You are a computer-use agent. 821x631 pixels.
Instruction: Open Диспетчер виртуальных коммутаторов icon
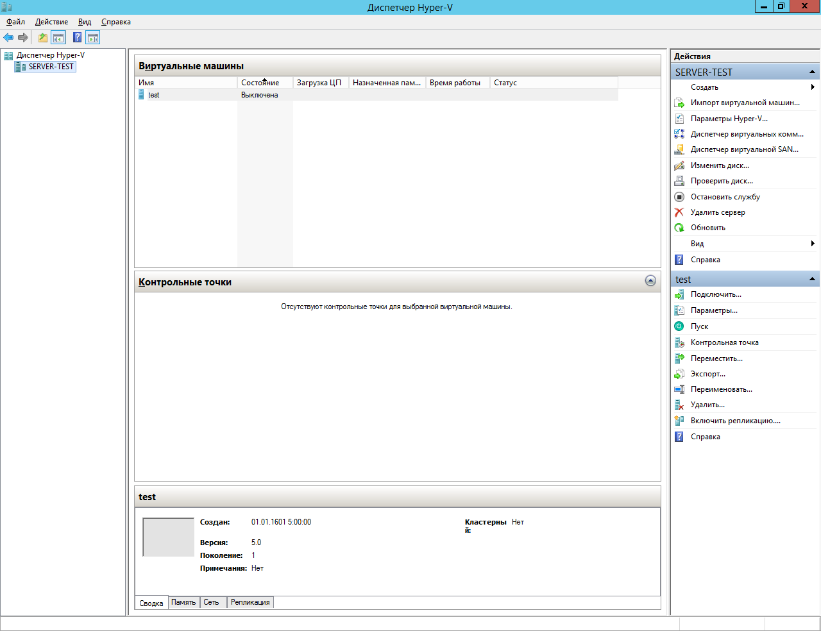coord(679,134)
